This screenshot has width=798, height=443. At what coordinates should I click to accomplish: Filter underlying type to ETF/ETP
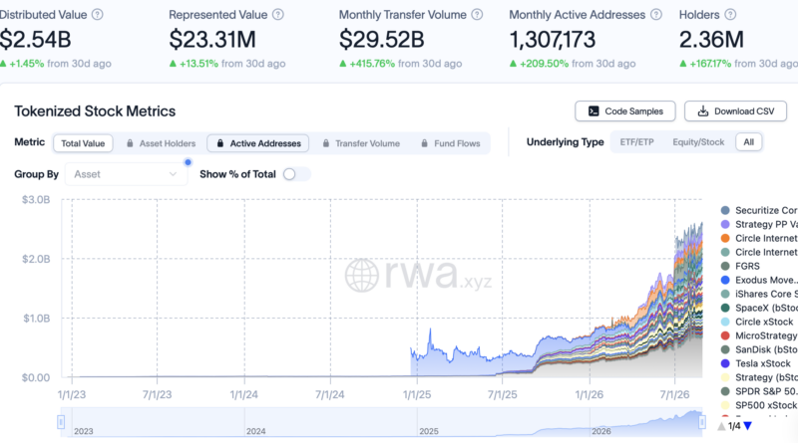[636, 142]
